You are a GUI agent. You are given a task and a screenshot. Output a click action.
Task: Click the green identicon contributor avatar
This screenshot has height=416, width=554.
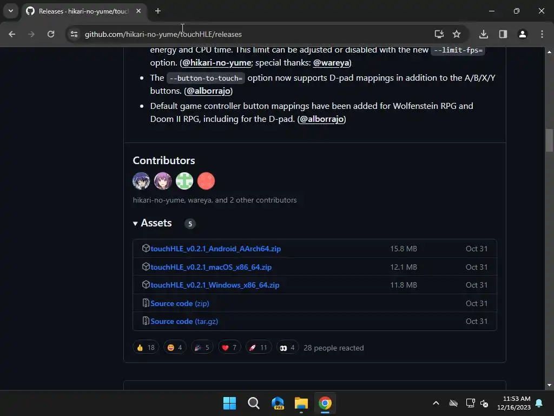pyautogui.click(x=184, y=181)
